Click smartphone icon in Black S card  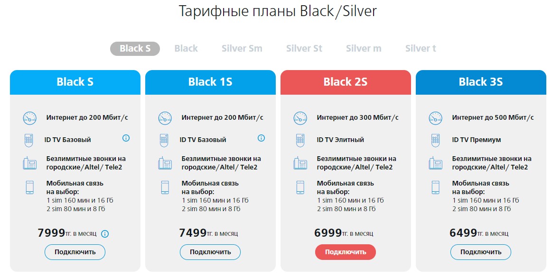pyautogui.click(x=29, y=187)
